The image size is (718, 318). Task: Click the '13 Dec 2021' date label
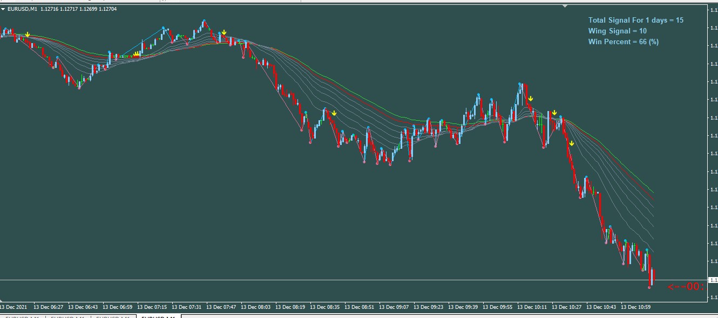[x=13, y=307]
